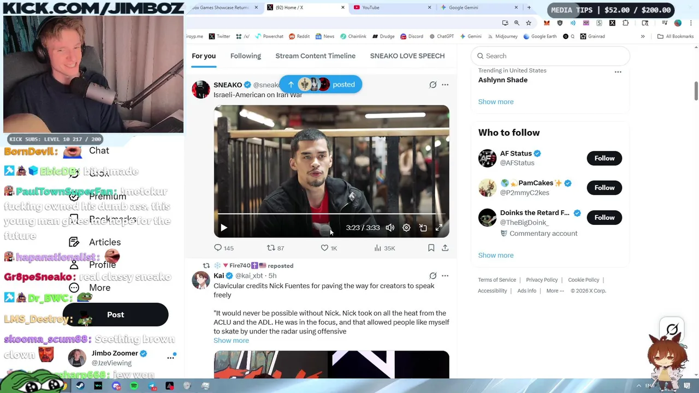Expand hidden bookmarks chevron

[x=643, y=37]
